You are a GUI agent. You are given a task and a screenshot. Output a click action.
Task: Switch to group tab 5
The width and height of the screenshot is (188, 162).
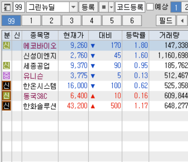pyautogui.click(x=112, y=21)
